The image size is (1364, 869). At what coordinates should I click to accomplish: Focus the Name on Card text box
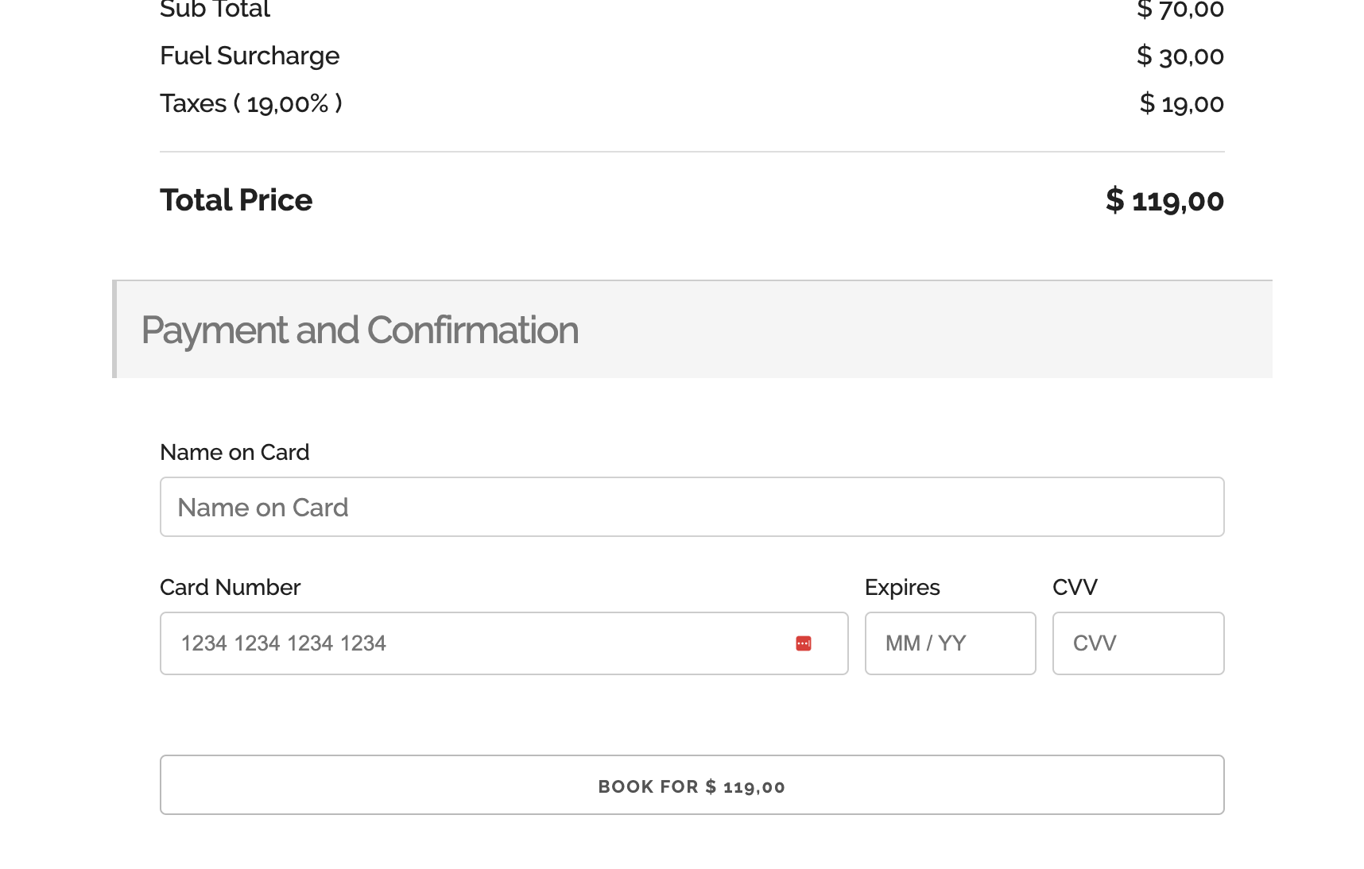pos(692,507)
